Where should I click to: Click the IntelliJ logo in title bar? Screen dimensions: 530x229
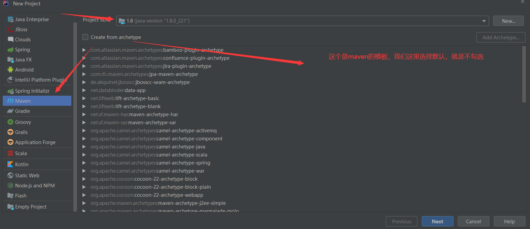tap(6, 3)
